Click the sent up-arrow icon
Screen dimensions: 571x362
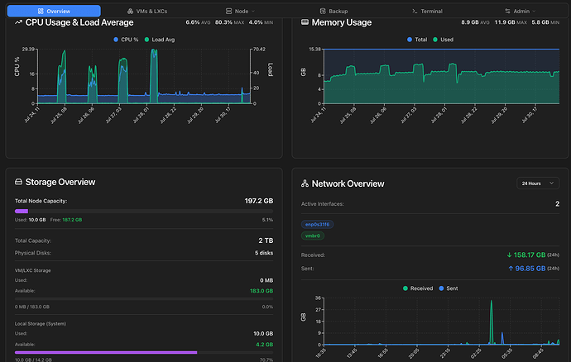(511, 269)
